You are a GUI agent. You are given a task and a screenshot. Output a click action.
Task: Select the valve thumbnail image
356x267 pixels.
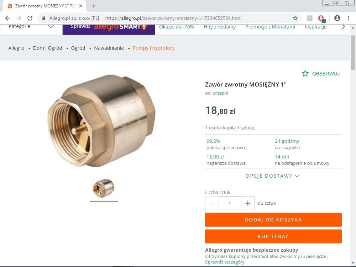coord(104,188)
